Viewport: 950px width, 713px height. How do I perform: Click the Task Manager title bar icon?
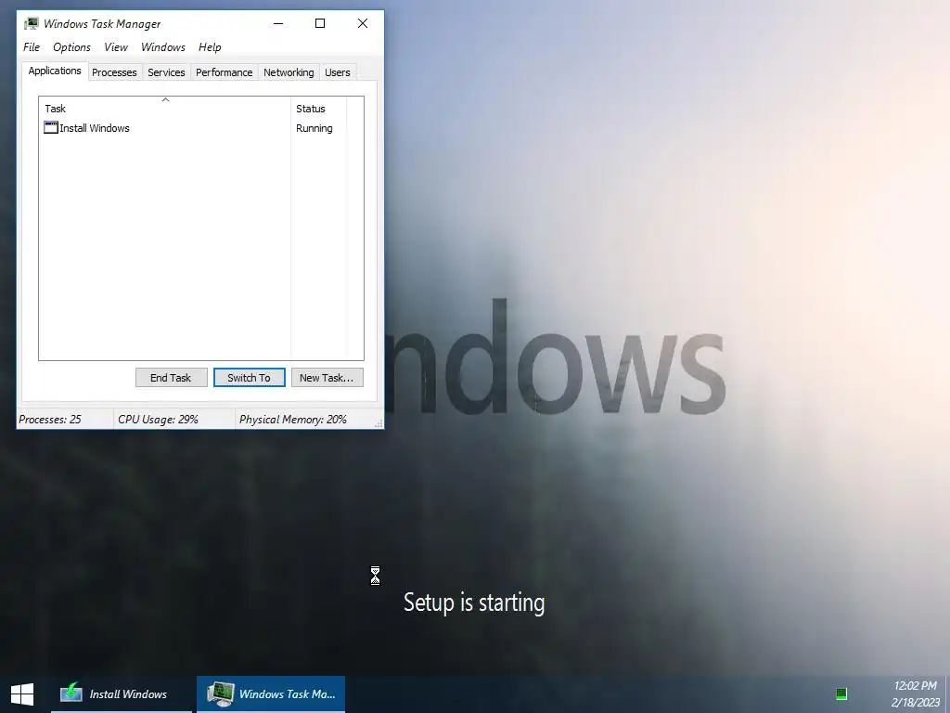tap(32, 23)
